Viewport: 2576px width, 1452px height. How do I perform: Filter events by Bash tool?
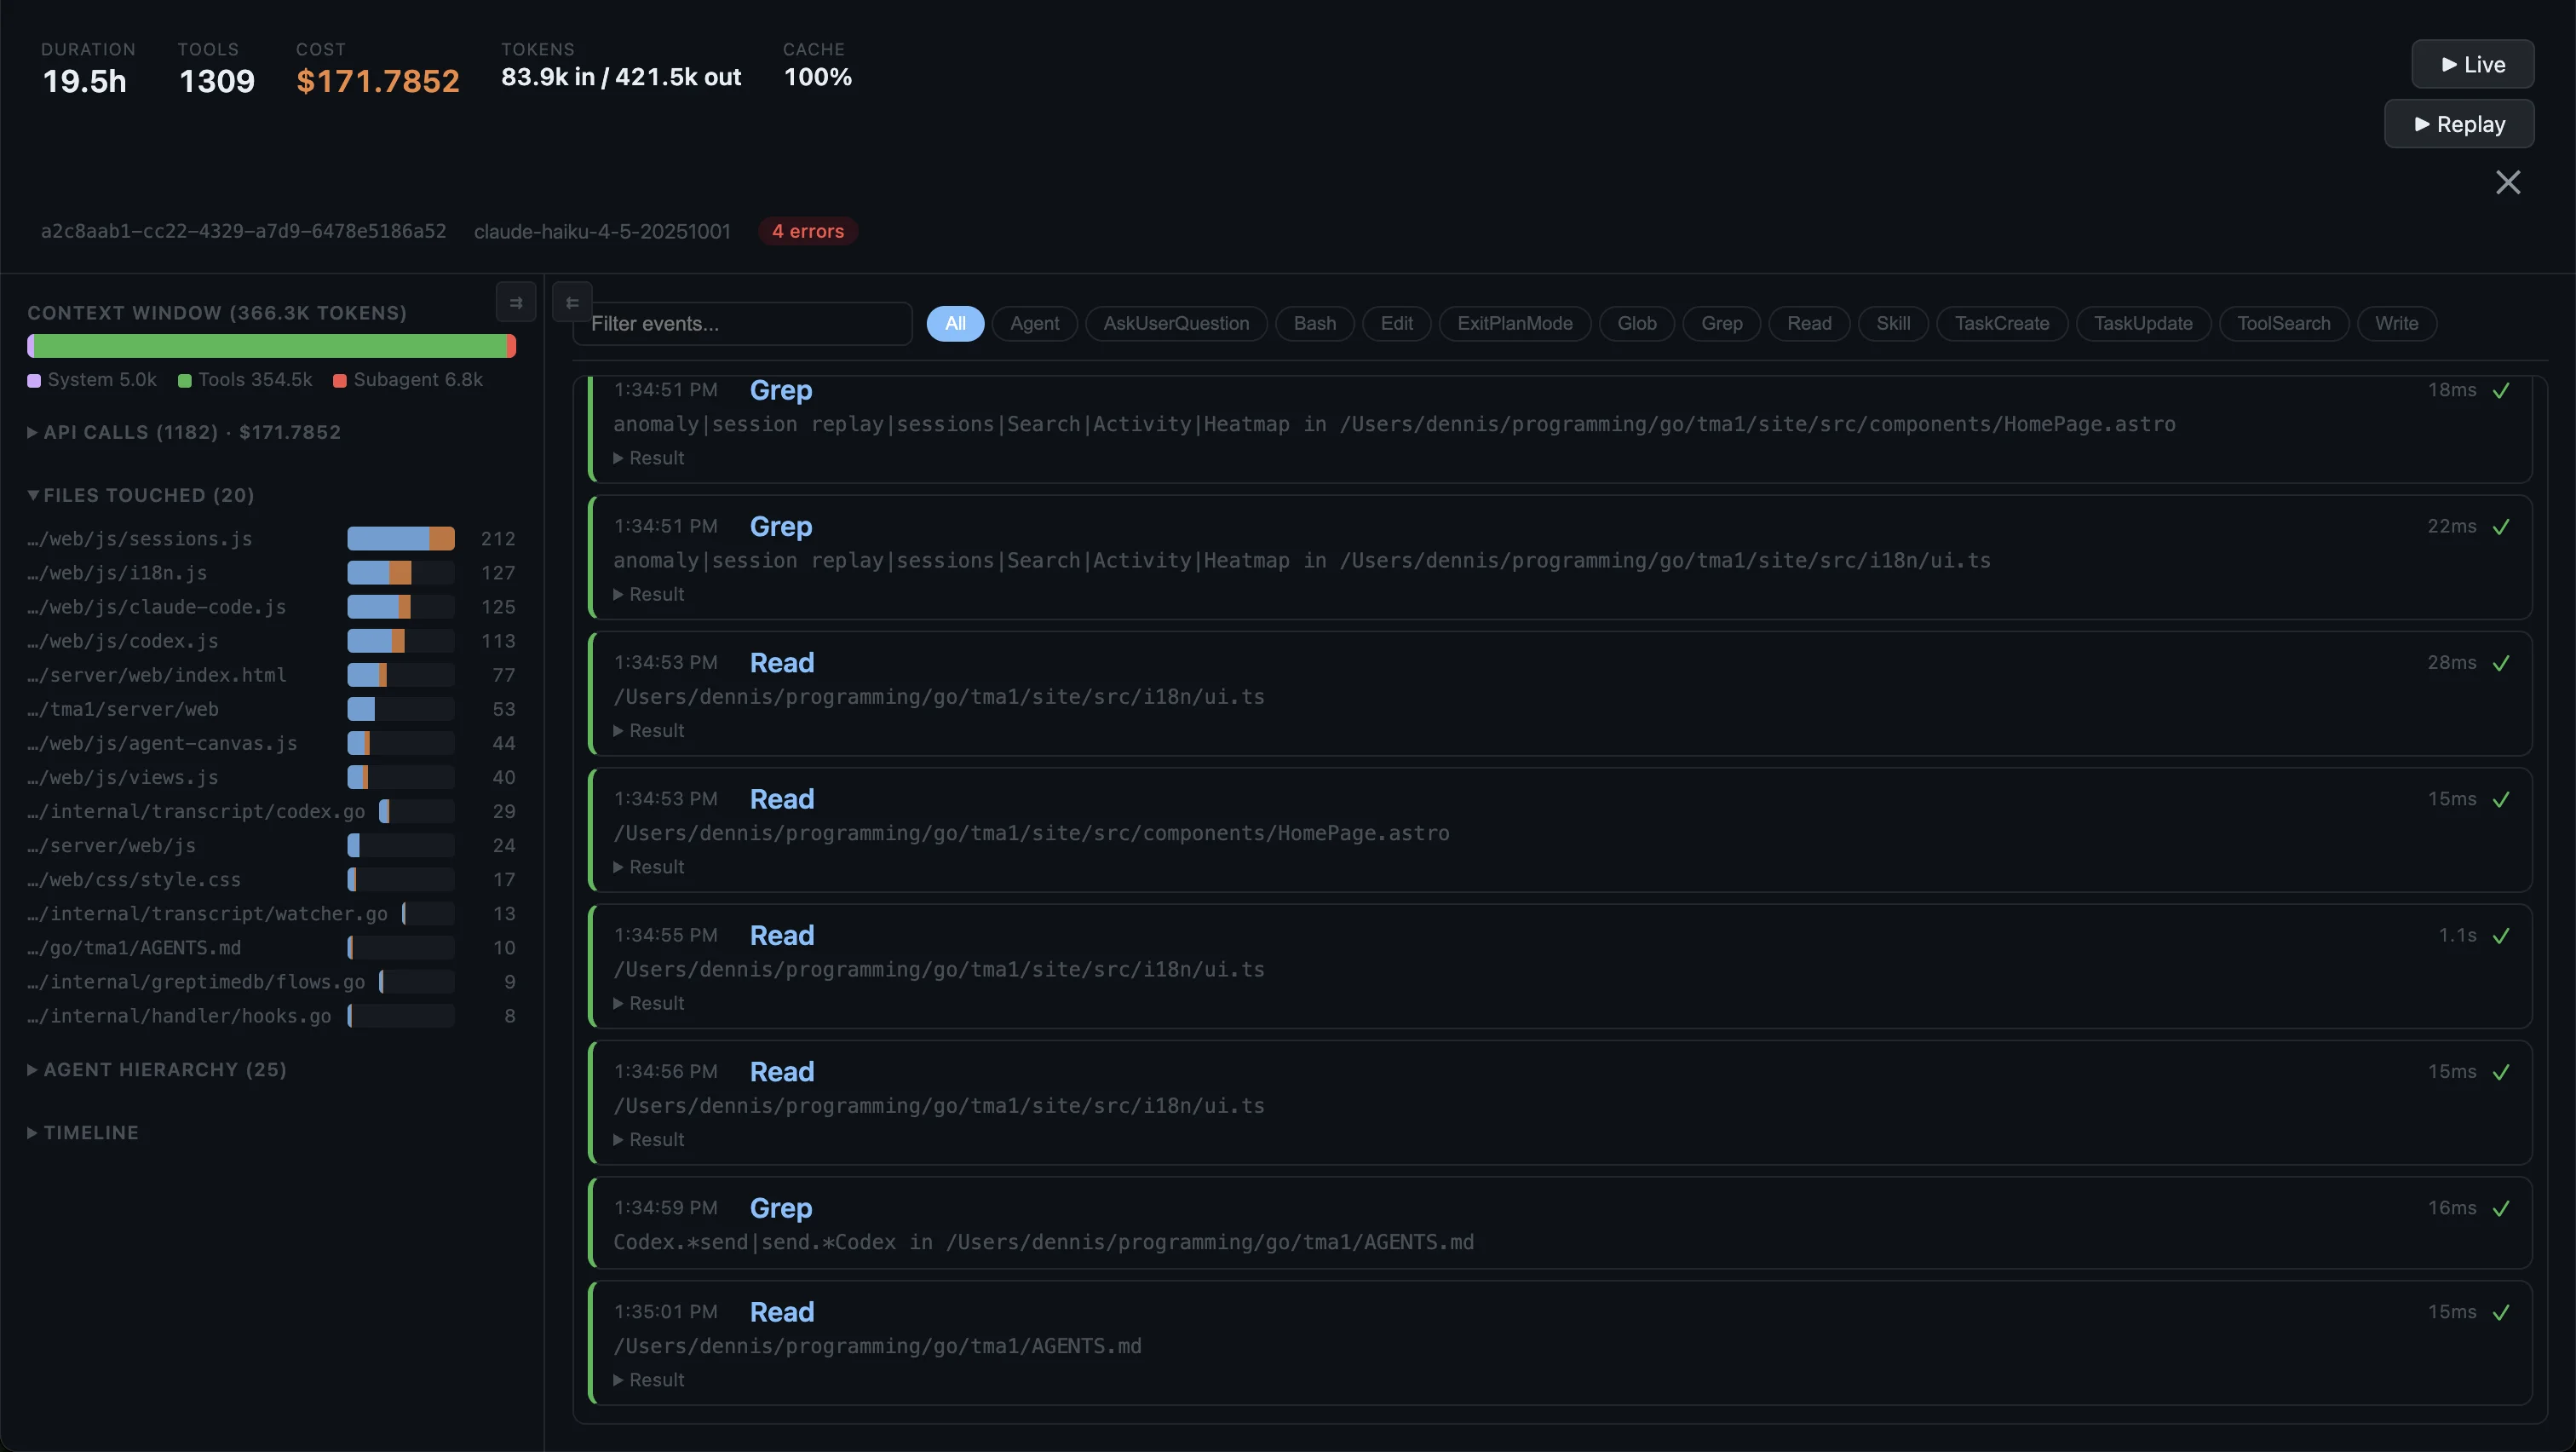[1314, 324]
